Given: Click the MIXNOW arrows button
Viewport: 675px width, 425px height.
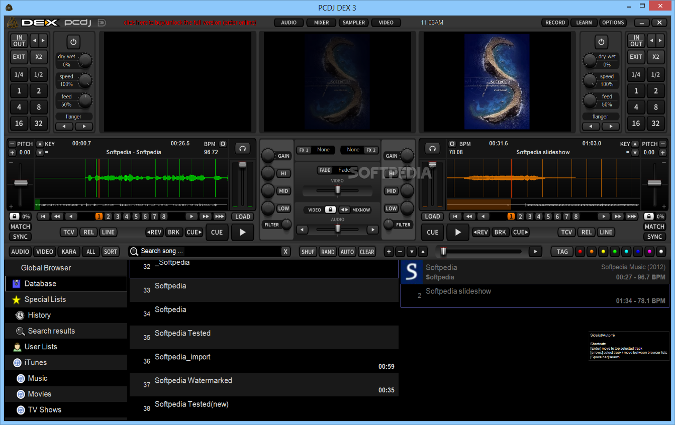Looking at the screenshot, I should (x=344, y=210).
